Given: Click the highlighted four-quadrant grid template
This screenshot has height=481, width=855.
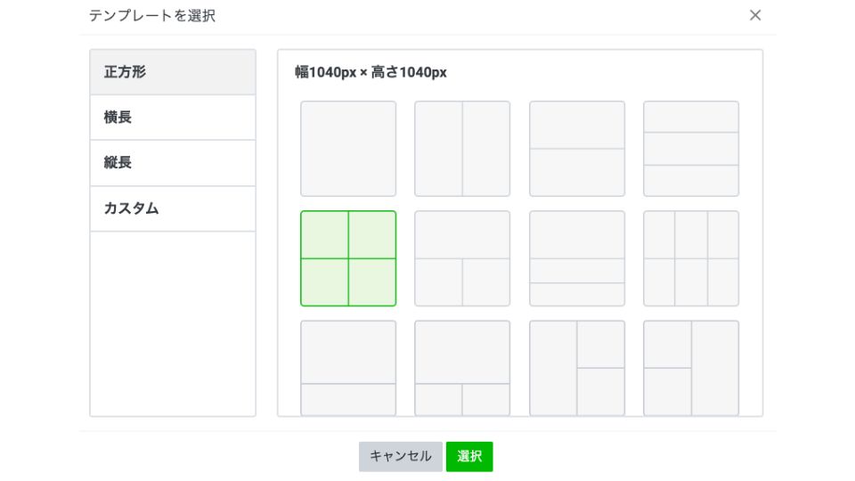Looking at the screenshot, I should click(x=348, y=258).
